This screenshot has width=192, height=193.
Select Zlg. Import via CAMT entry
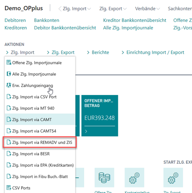pos(40,119)
